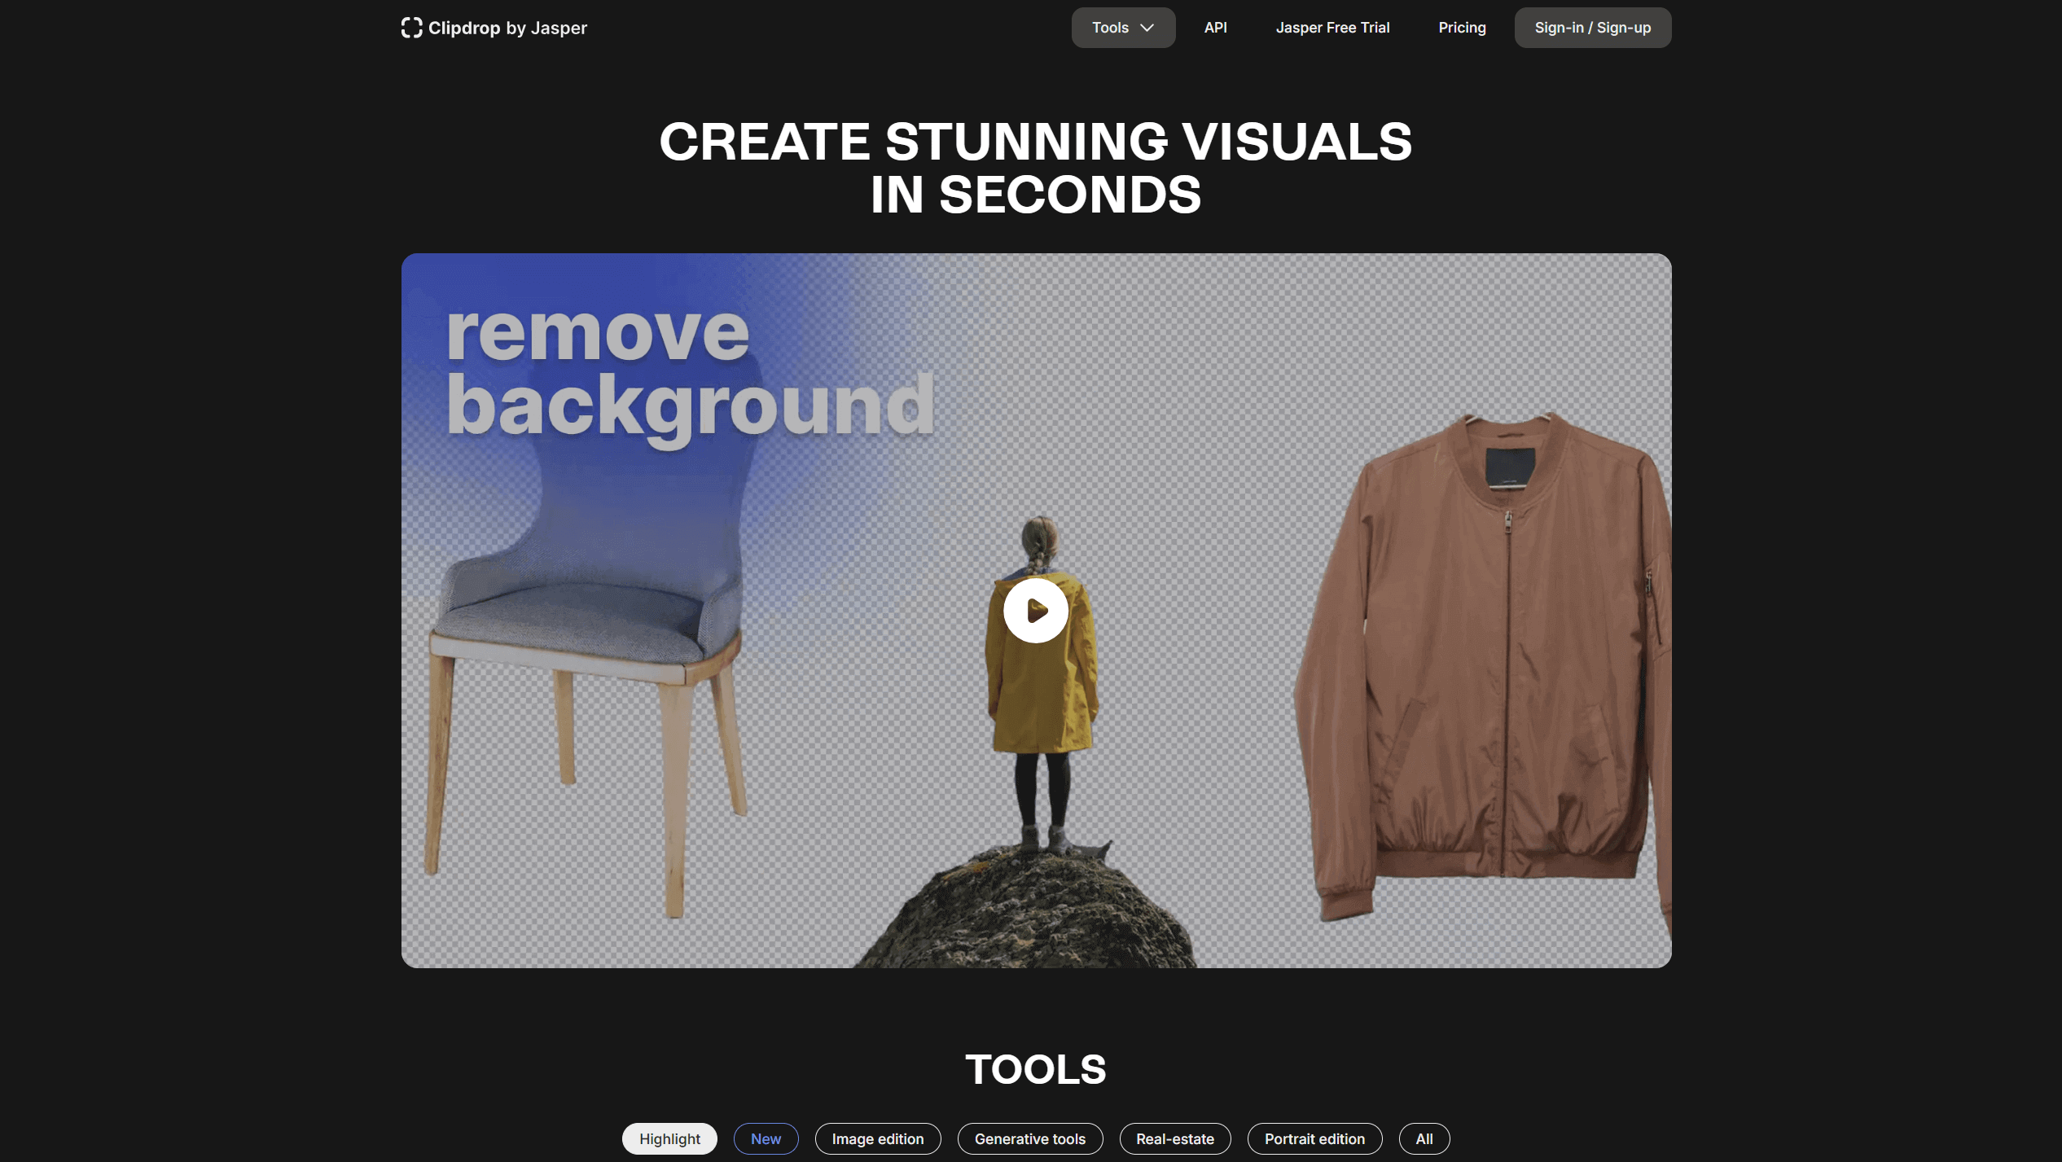Click the Clipdrop by Jasper home link
The height and width of the screenshot is (1162, 2062).
coord(507,28)
